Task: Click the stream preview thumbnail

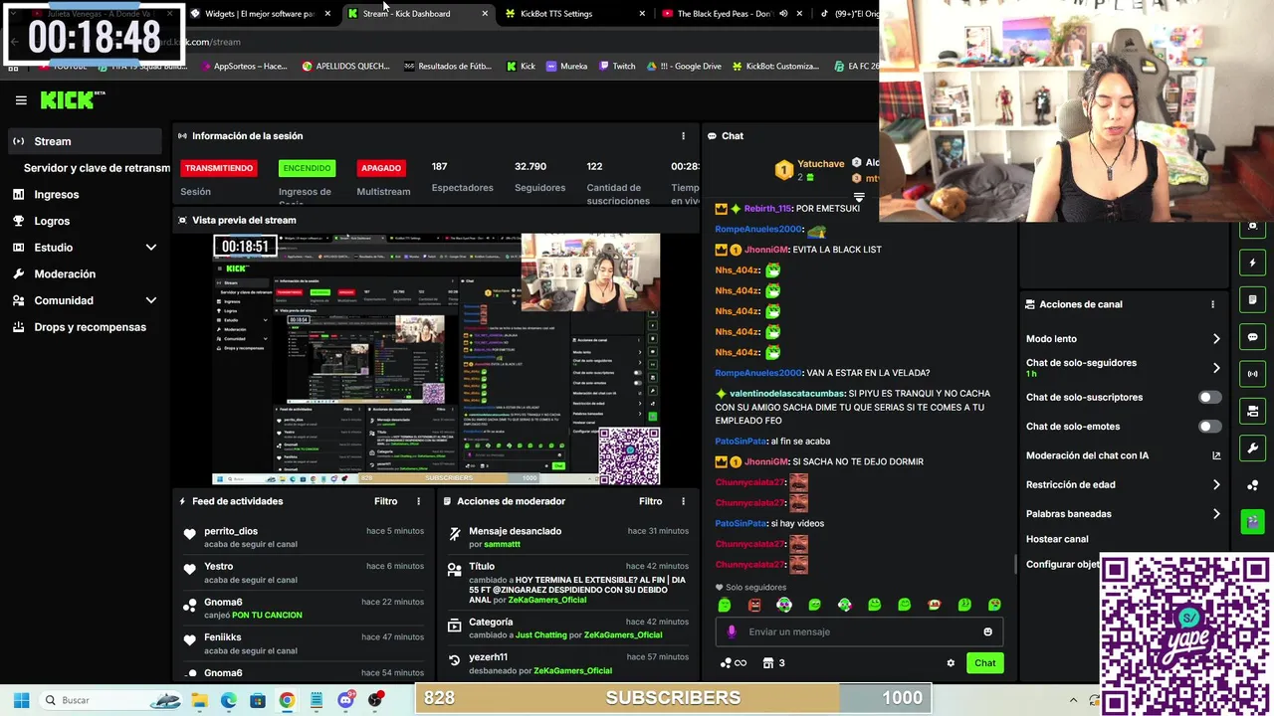Action: 436,359
